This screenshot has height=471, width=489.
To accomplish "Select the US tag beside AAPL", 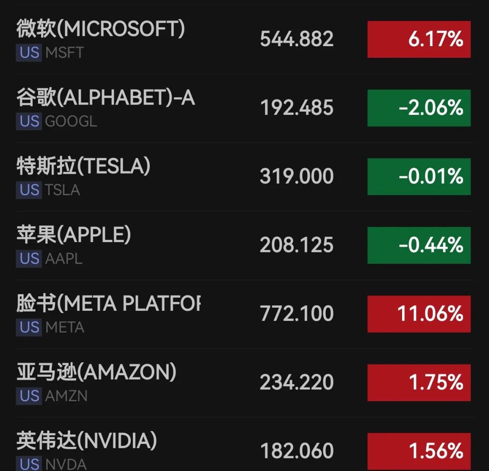I will point(29,259).
